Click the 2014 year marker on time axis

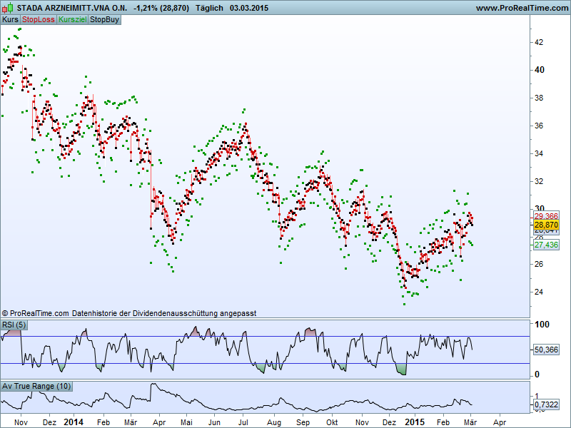point(74,422)
